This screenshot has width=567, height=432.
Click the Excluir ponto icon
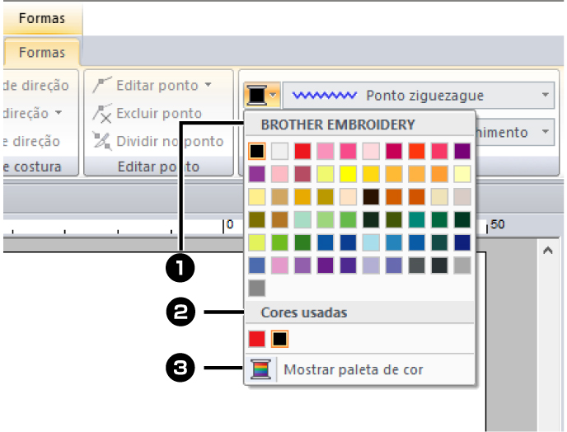(103, 114)
